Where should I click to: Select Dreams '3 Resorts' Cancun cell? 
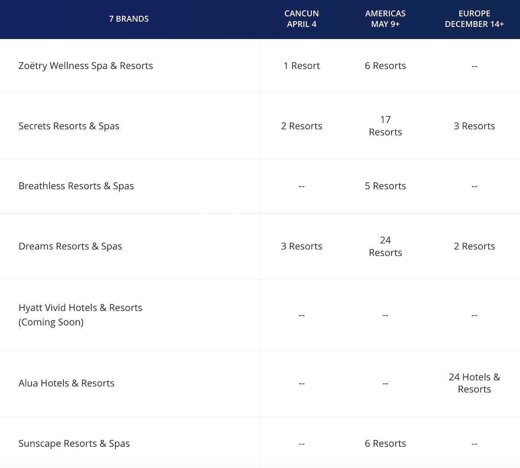coord(302,246)
